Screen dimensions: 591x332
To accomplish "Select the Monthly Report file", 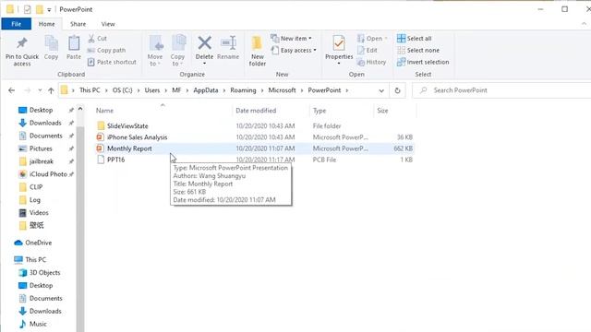I will point(129,148).
